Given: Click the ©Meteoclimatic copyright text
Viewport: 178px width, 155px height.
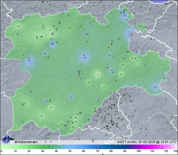Looking at the screenshot, I should [26, 142].
